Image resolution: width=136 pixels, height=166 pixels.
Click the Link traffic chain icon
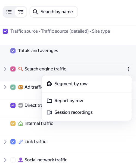click(20, 142)
